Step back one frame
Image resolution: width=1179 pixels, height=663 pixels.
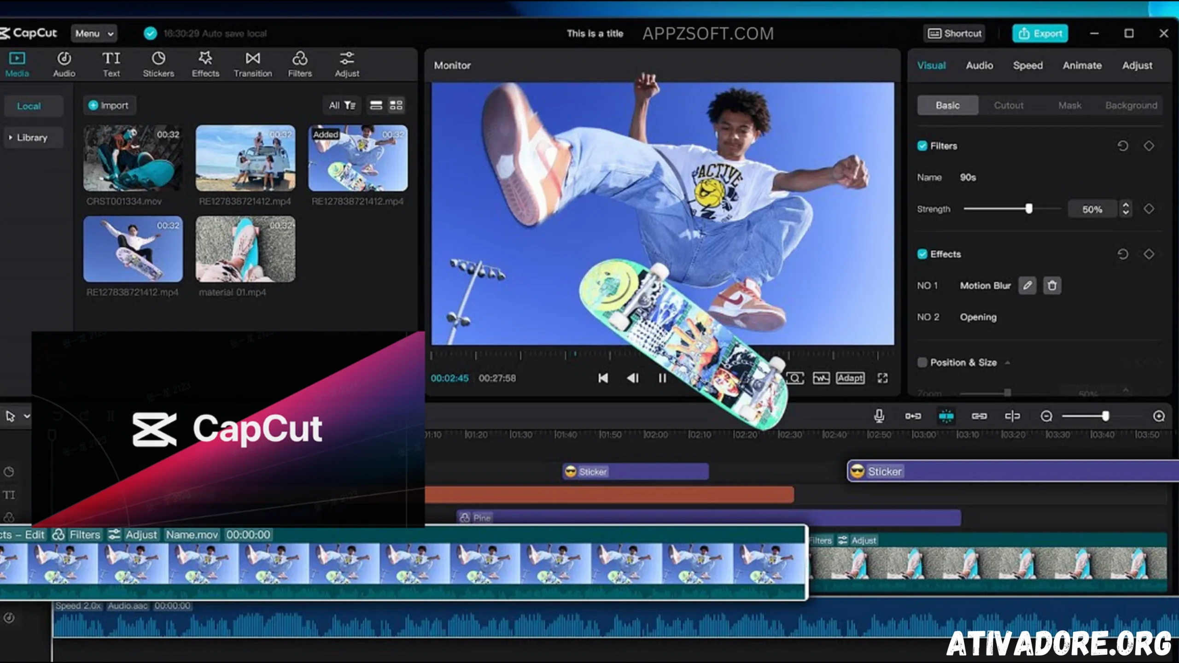[633, 378]
